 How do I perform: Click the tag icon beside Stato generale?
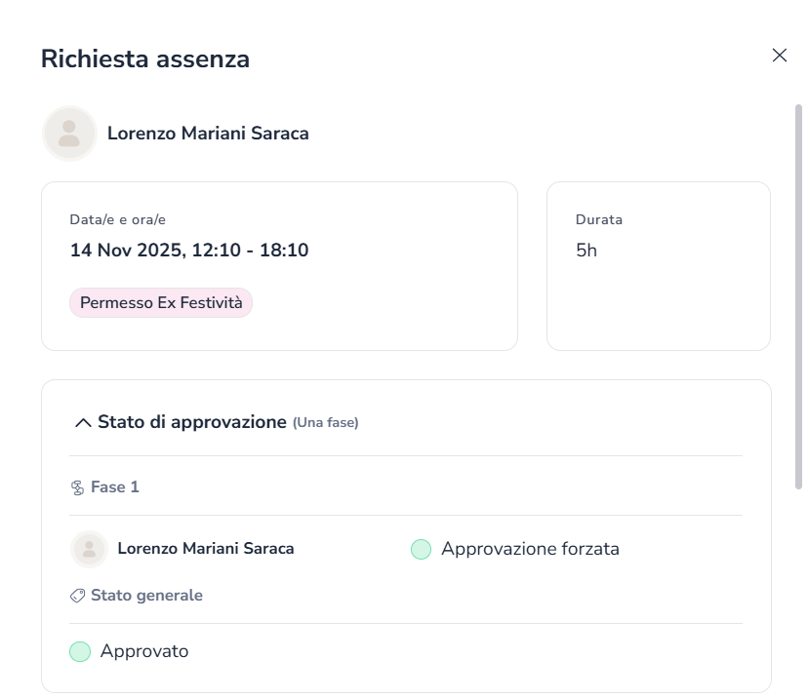click(x=78, y=596)
